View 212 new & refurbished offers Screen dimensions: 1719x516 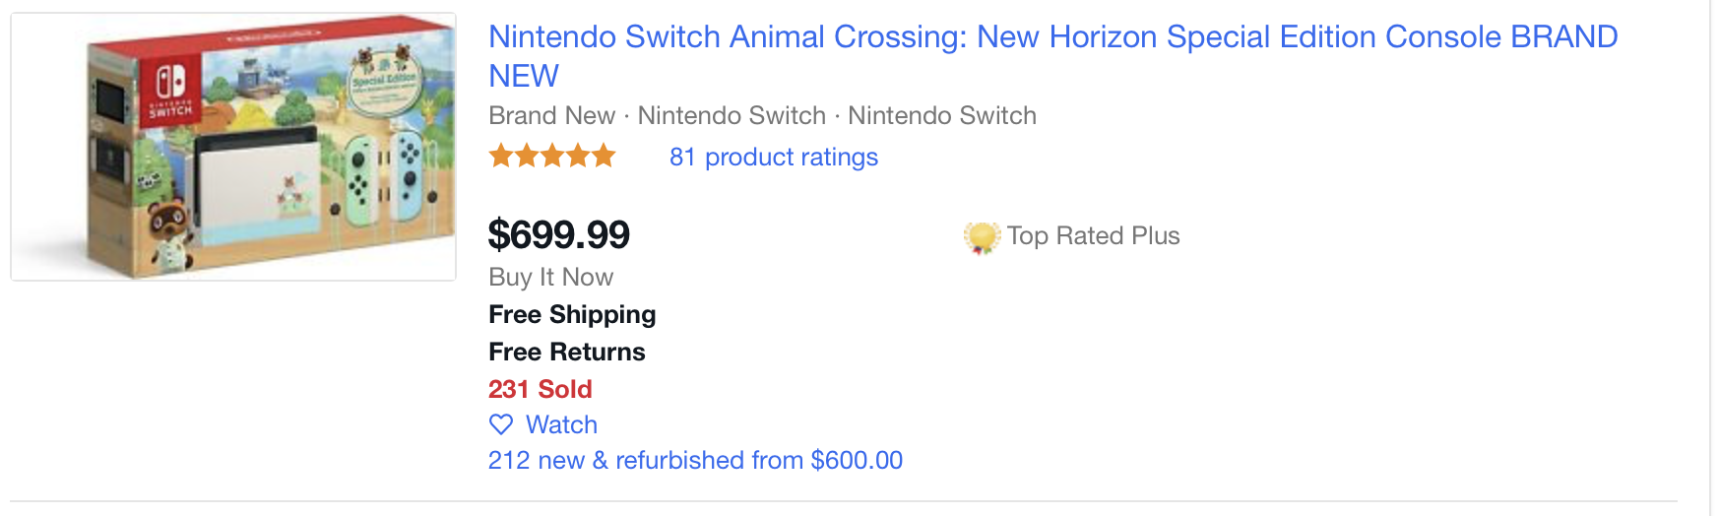click(x=695, y=460)
